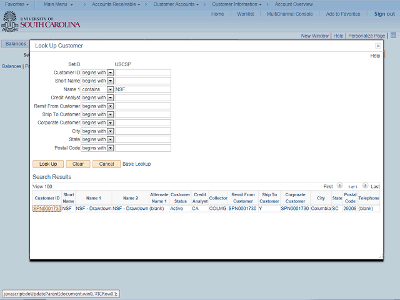400x300 pixels.
Task: Click Account Overview breadcrumb
Action: [x=294, y=4]
